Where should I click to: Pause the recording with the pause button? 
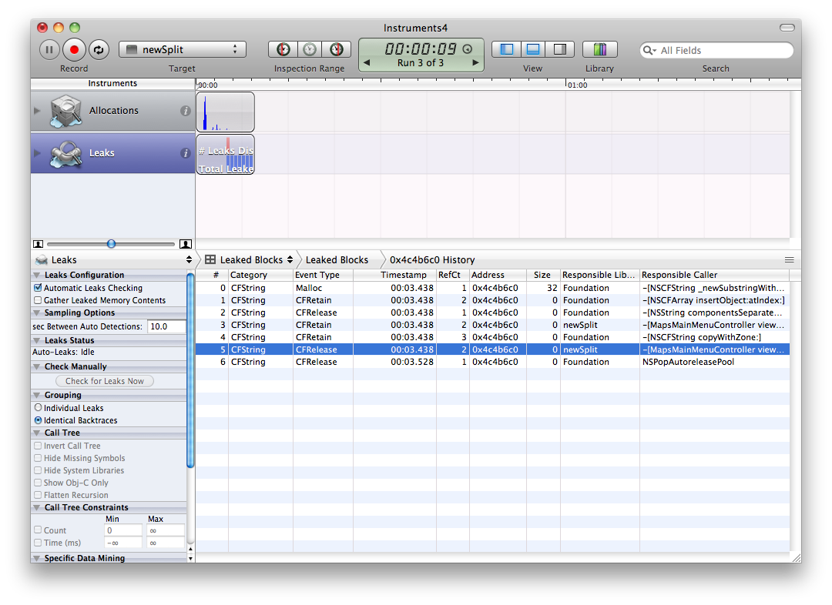point(49,50)
